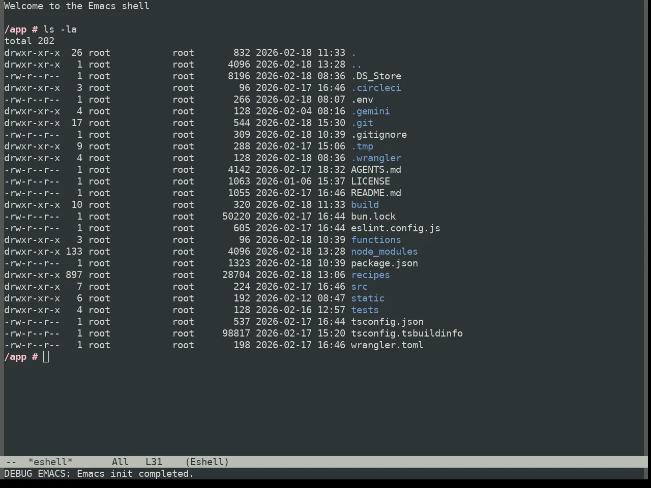Open the .circleci directory entry

(376, 88)
